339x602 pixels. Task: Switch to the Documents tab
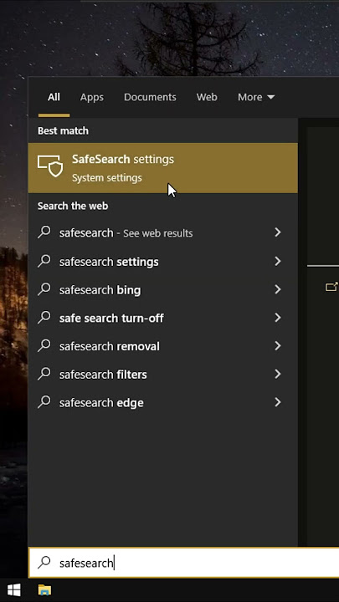[150, 97]
